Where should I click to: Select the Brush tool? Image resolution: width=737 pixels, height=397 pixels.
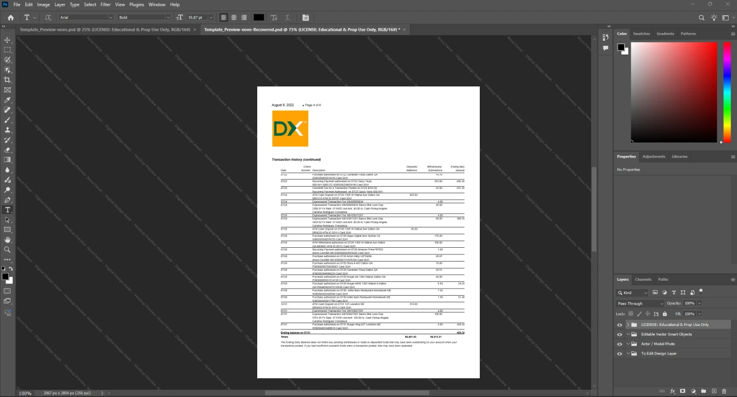pos(8,120)
